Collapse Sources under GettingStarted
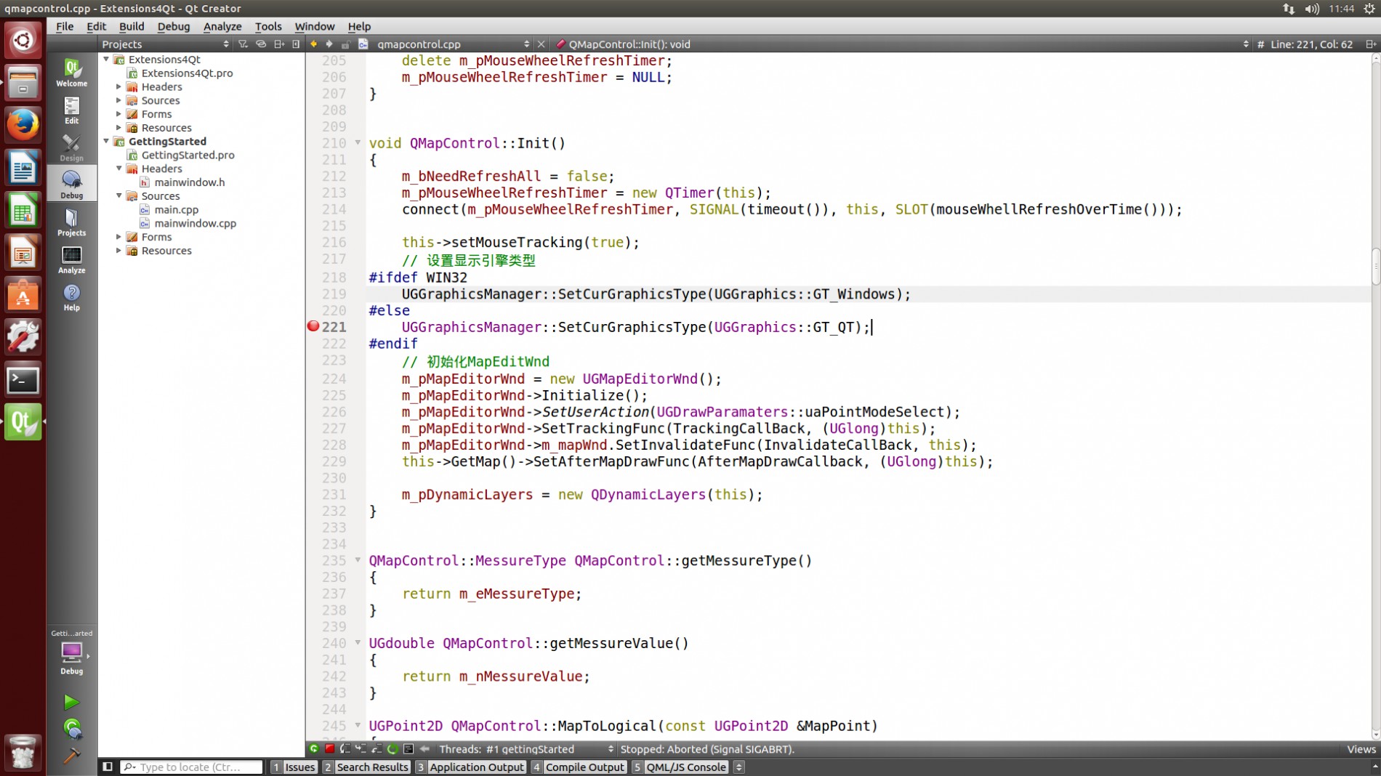 [x=118, y=195]
